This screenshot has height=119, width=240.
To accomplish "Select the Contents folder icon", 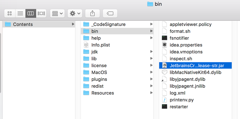I will click(x=8, y=24).
